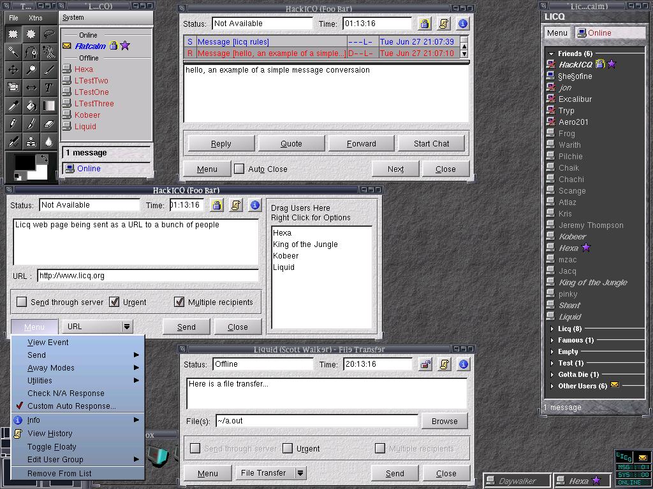This screenshot has height=489, width=653.
Task: Pick the gradient blend tool
Action: coord(49,106)
